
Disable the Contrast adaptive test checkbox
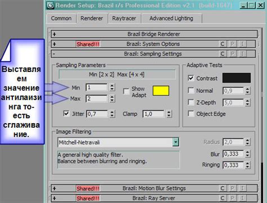(191, 78)
